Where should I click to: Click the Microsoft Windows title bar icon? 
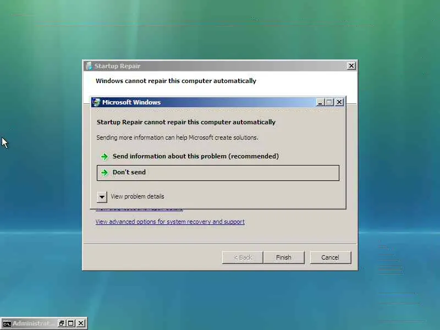tap(97, 102)
